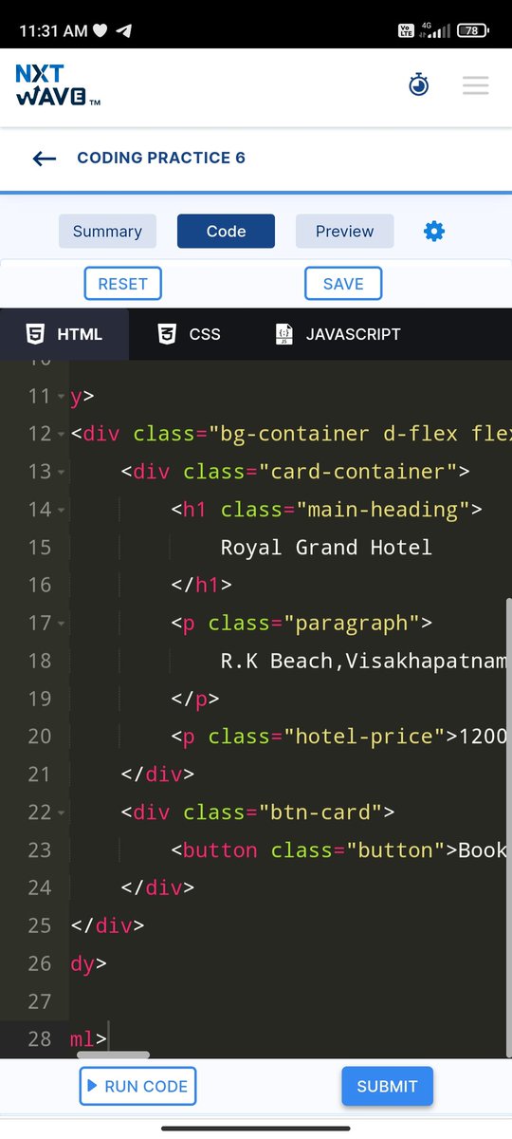Tap the signal strength icon
Image resolution: width=512 pixels, height=1139 pixels.
pos(439,30)
